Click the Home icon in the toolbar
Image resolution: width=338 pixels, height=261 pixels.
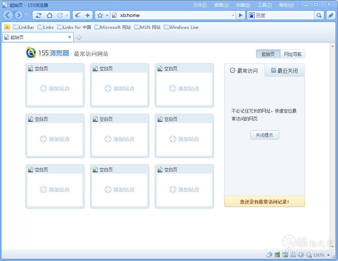tap(49, 15)
